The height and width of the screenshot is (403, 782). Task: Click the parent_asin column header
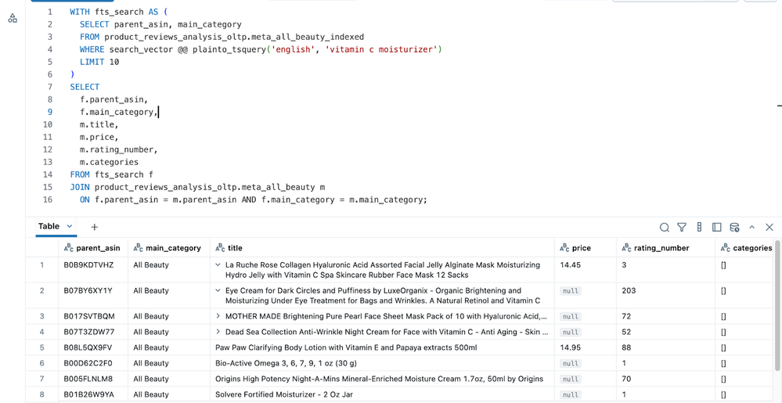[98, 248]
